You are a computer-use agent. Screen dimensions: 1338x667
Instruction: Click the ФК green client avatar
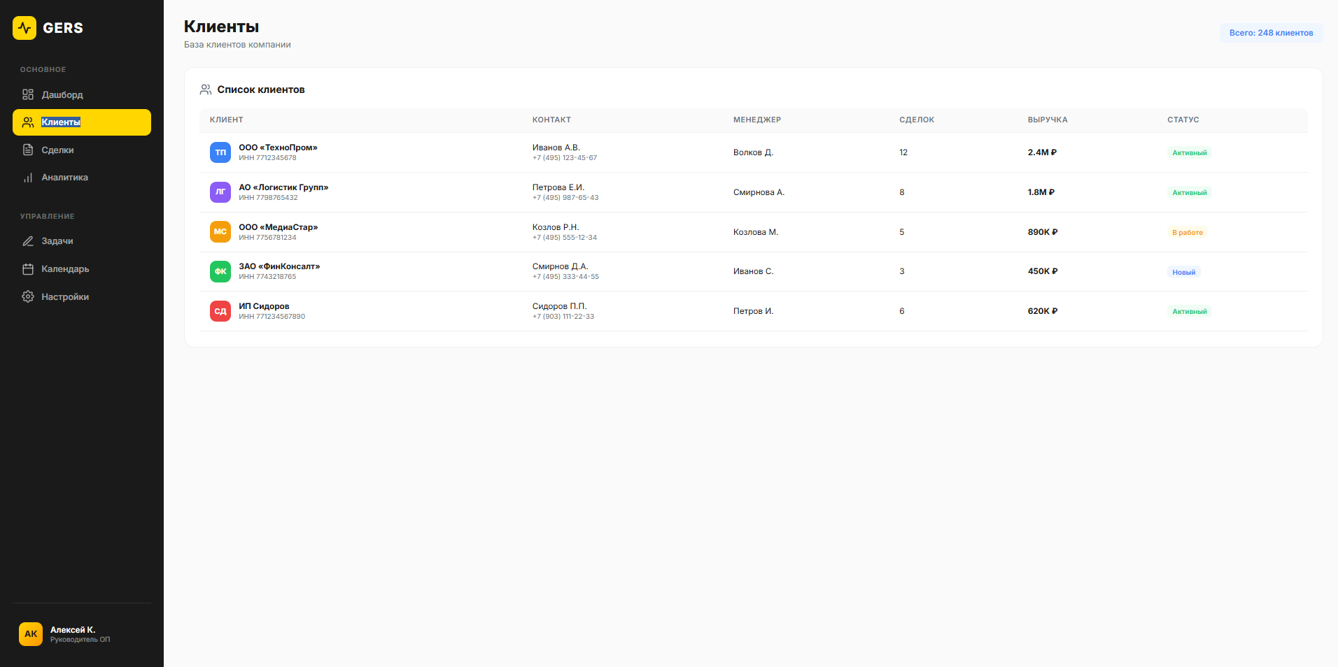(220, 271)
